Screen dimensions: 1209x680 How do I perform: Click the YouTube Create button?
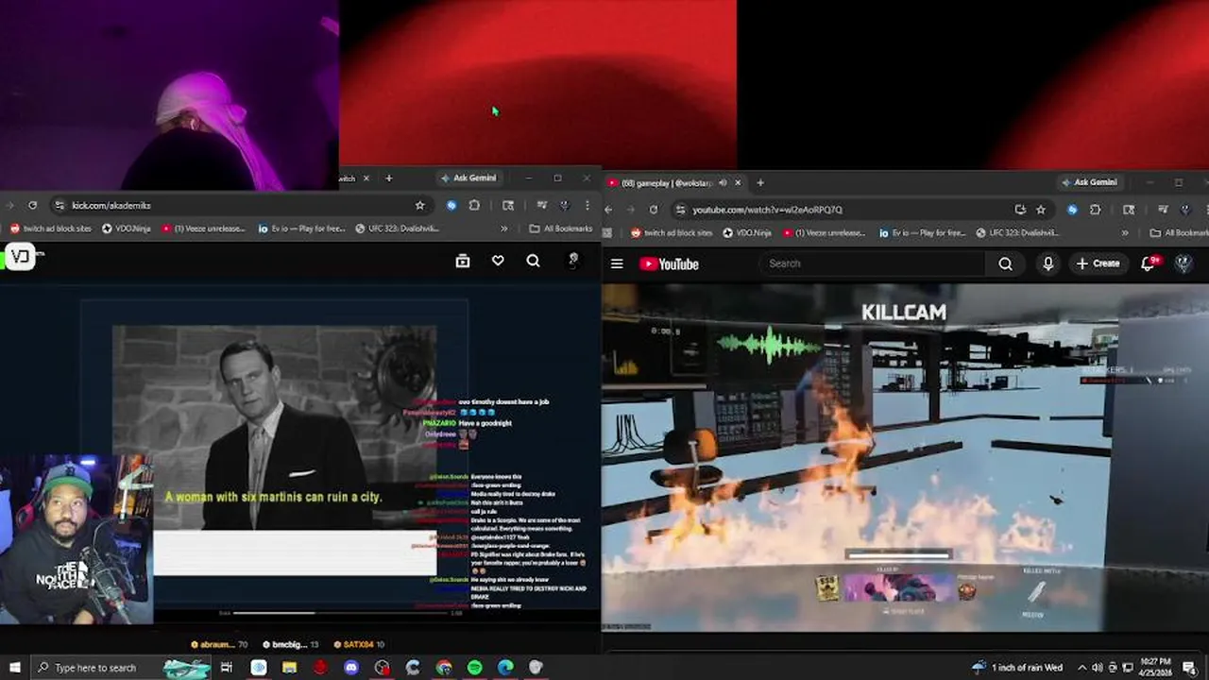tap(1098, 264)
